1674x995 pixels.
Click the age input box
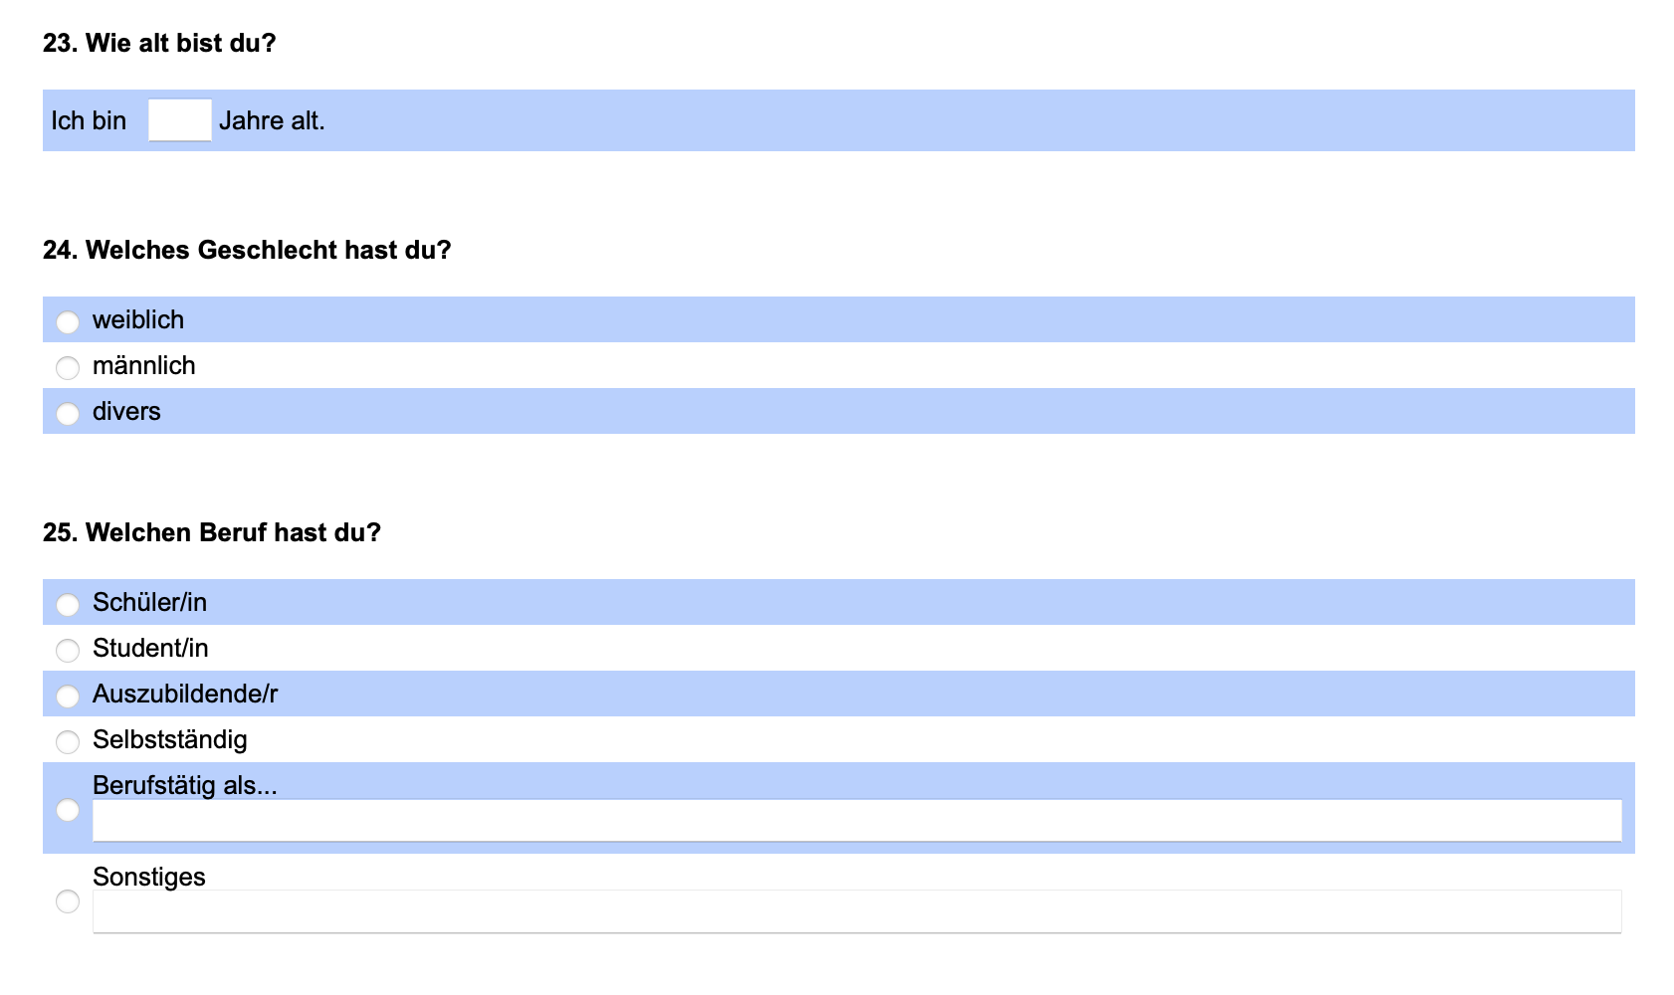[x=180, y=120]
